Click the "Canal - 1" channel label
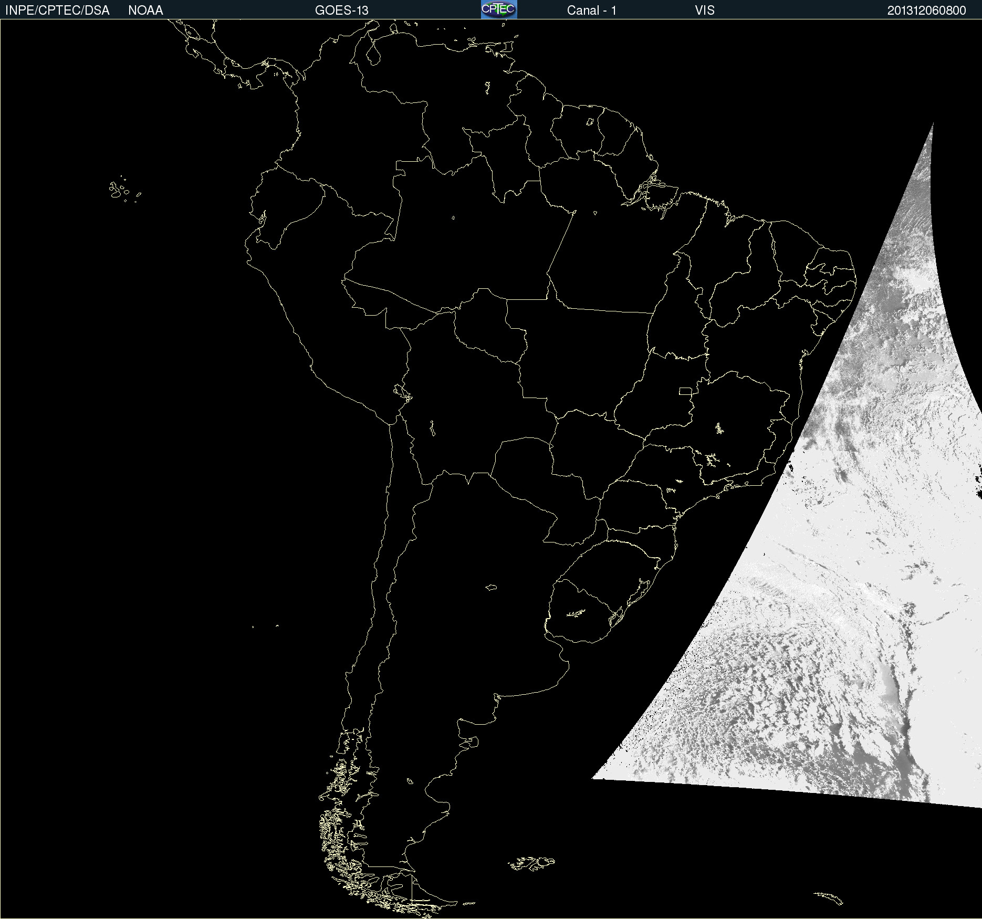 click(591, 11)
